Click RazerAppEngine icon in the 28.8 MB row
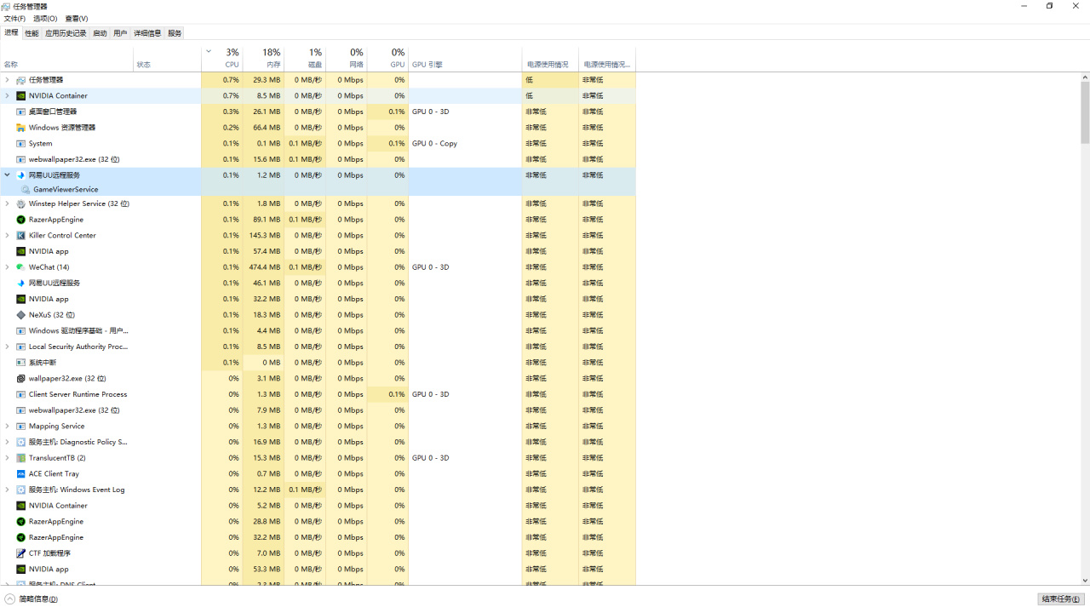This screenshot has height=613, width=1090. tap(21, 521)
